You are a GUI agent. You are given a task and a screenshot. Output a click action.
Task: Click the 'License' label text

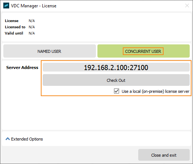[12, 21]
